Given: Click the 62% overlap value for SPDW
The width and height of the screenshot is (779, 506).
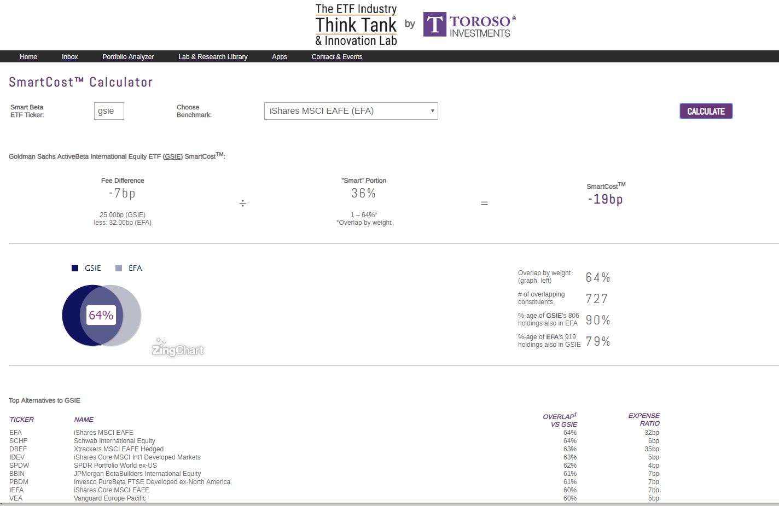Looking at the screenshot, I should tap(570, 466).
